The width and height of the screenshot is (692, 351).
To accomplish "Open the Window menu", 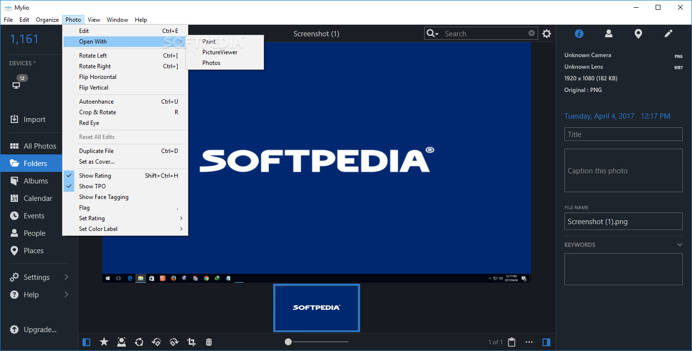I will click(117, 20).
